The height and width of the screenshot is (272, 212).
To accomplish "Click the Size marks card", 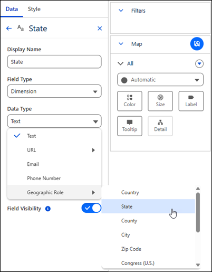I will tap(160, 101).
